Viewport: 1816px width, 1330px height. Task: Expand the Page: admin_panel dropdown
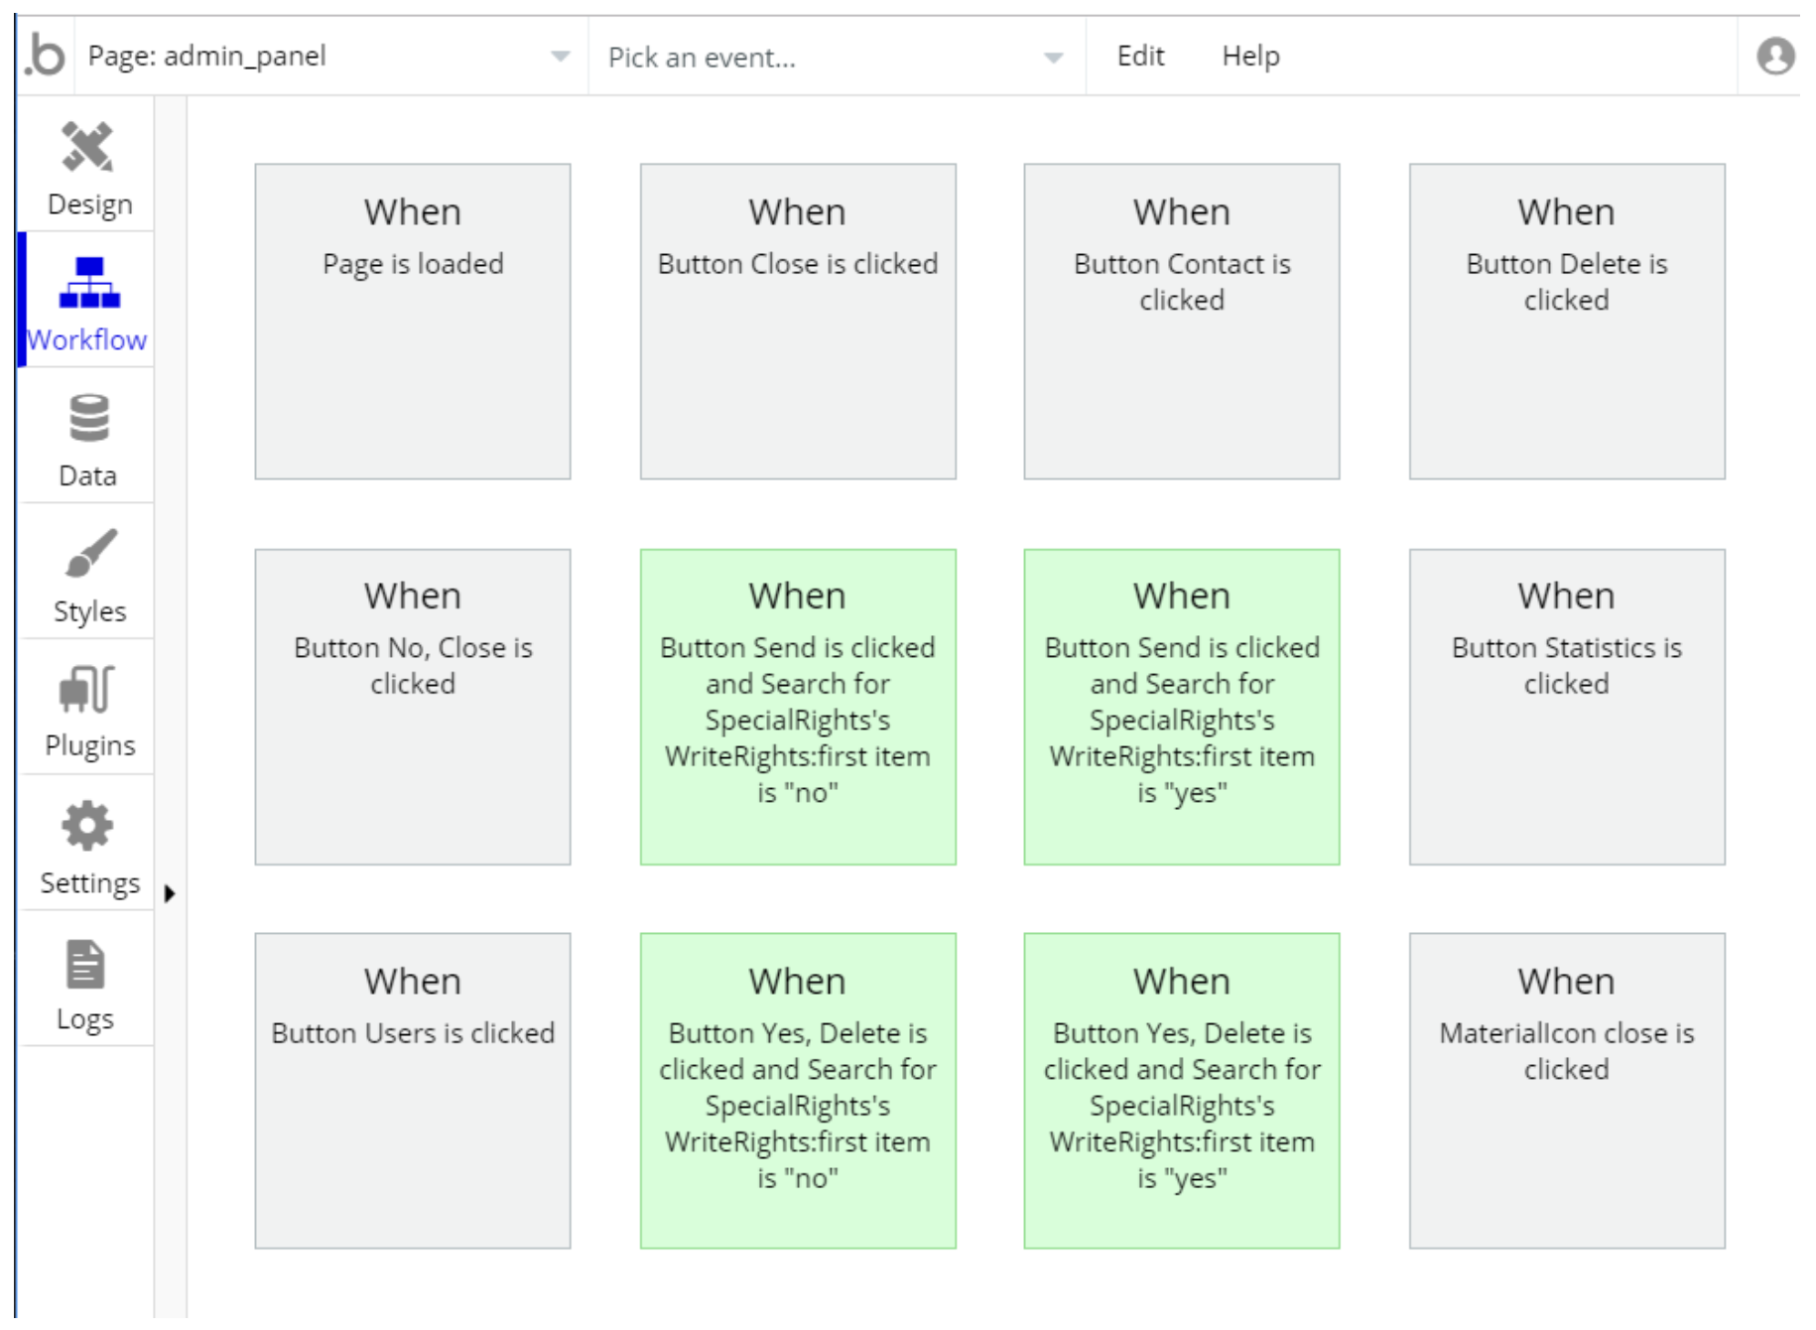(x=560, y=57)
